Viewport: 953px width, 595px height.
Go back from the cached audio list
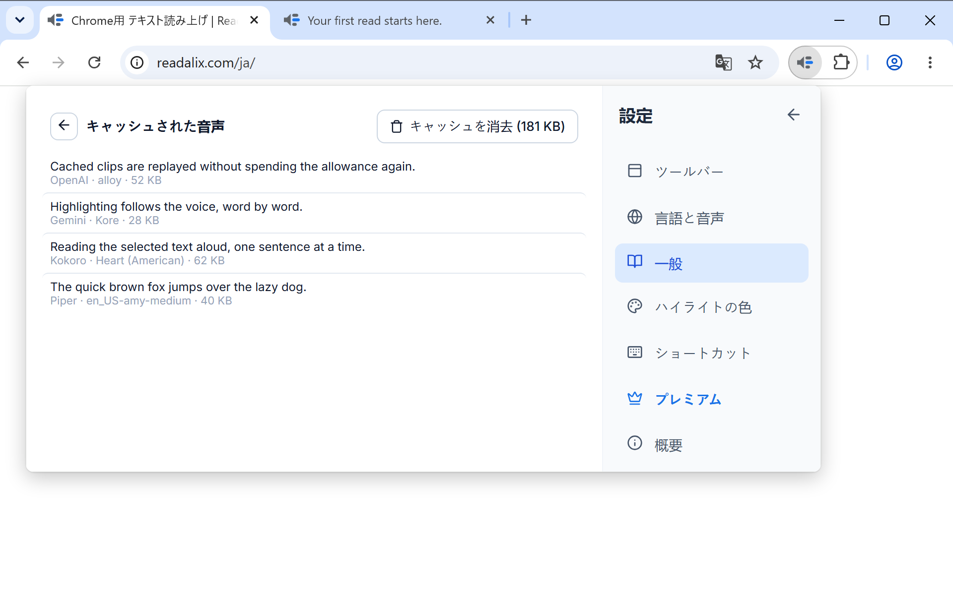[64, 126]
